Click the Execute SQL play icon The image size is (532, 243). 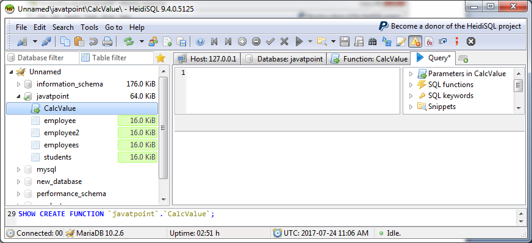point(299,41)
